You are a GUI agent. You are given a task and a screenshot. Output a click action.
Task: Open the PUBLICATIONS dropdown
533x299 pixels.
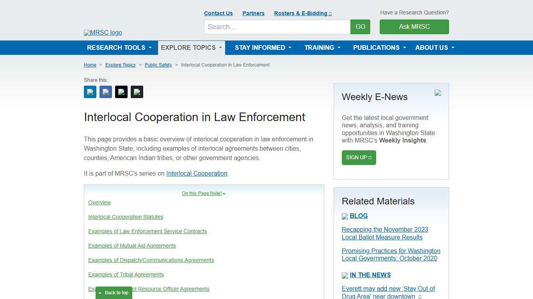(x=379, y=47)
